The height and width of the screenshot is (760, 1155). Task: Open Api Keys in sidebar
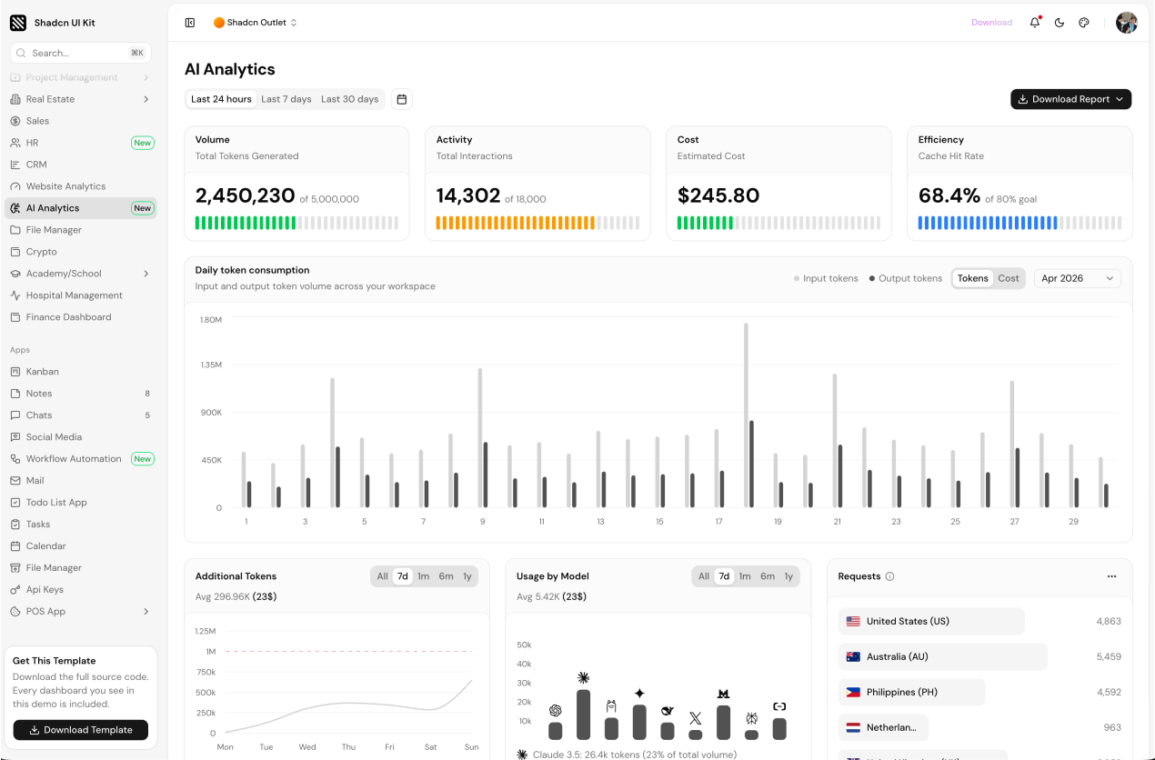tap(81, 590)
